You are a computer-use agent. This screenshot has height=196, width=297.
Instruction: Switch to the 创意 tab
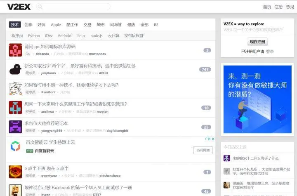point(28,25)
